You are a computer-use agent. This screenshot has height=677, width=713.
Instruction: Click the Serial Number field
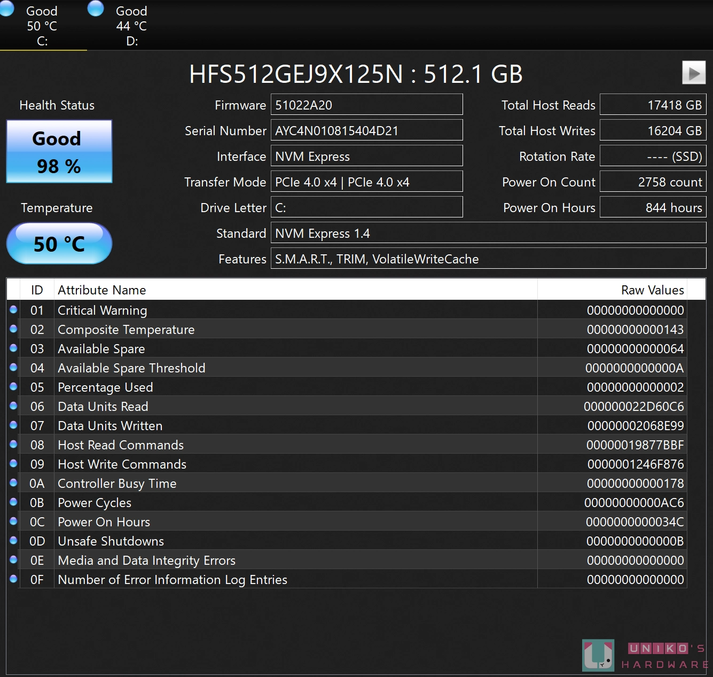tap(366, 130)
